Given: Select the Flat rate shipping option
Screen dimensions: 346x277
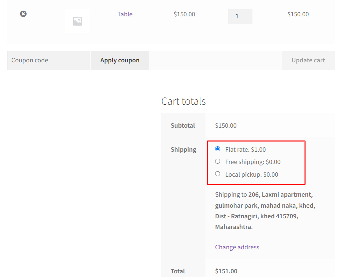Looking at the screenshot, I should [x=217, y=149].
